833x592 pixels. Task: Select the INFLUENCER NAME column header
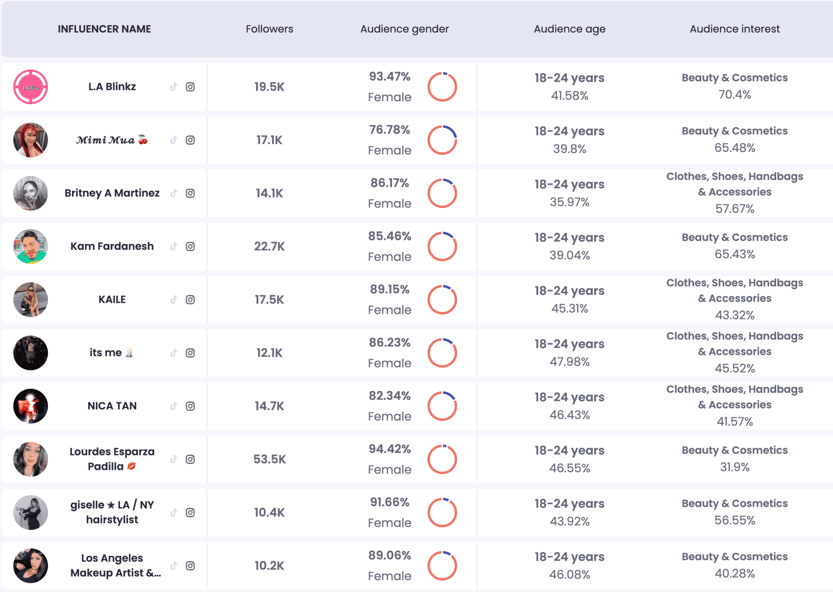coord(105,29)
